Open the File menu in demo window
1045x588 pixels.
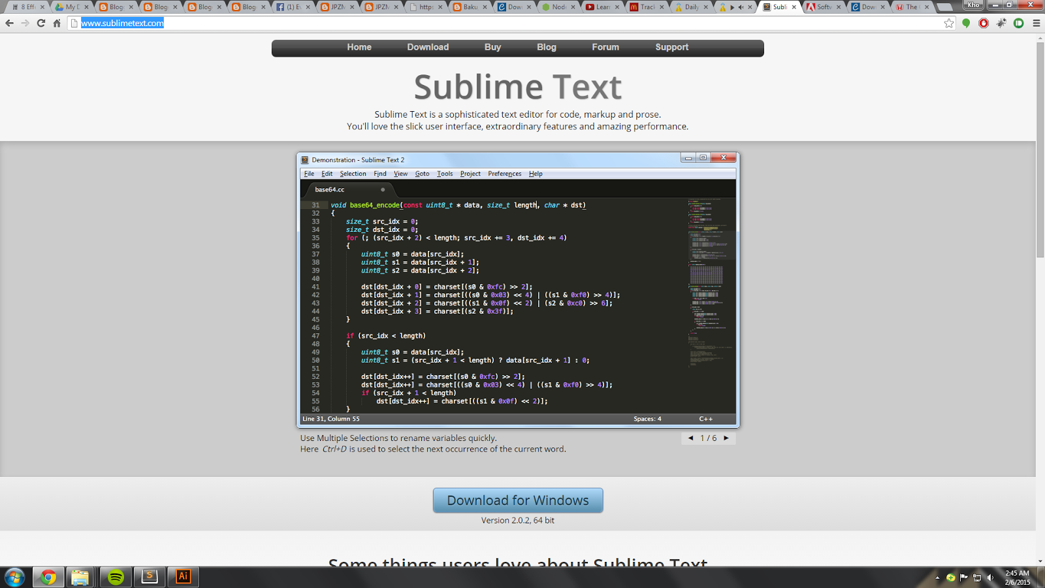[x=309, y=174]
